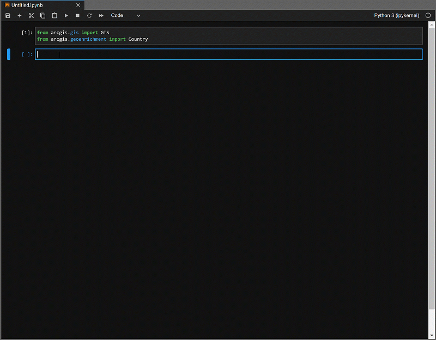Paste cell from clipboard
Image resolution: width=436 pixels, height=340 pixels.
pos(55,16)
